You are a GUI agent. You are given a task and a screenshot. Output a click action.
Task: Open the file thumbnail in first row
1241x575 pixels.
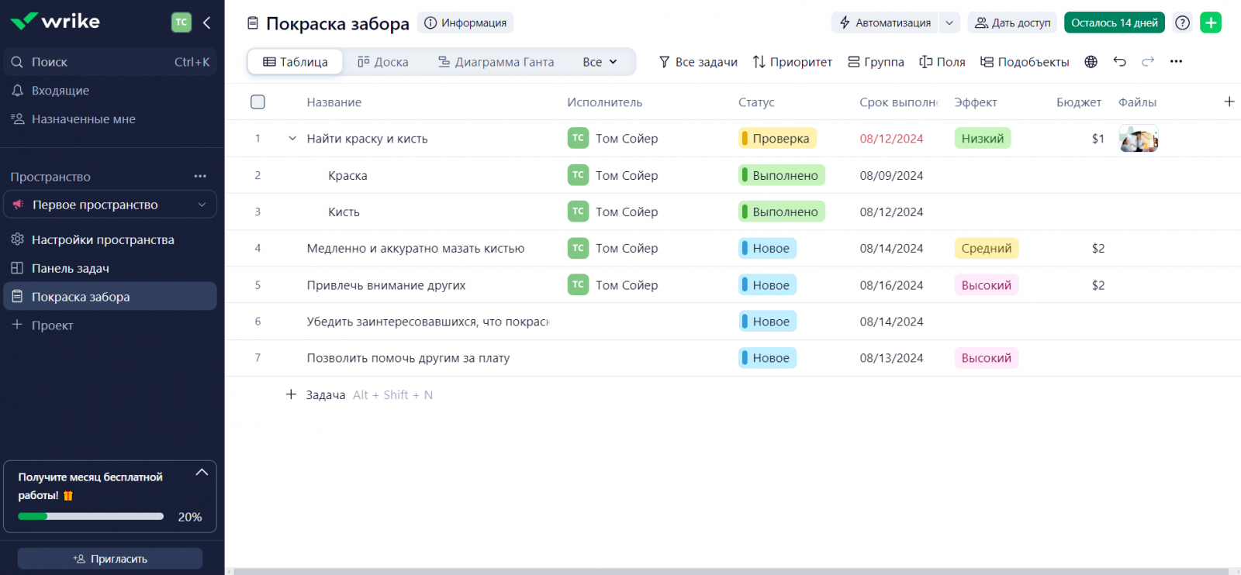click(1138, 139)
